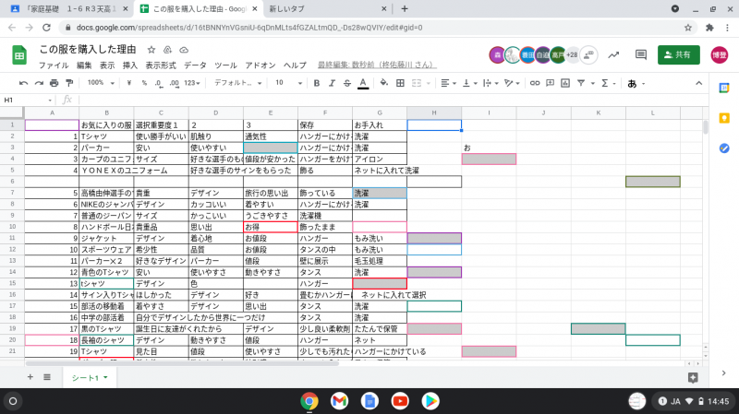The width and height of the screenshot is (739, 414).
Task: Open the font family dropdown
Action: [236, 83]
